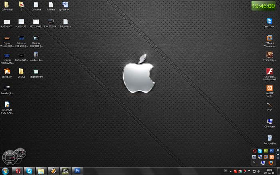This screenshot has height=175, width=280.
Task: Open the Computer desktop icon
Action: click(x=270, y=123)
